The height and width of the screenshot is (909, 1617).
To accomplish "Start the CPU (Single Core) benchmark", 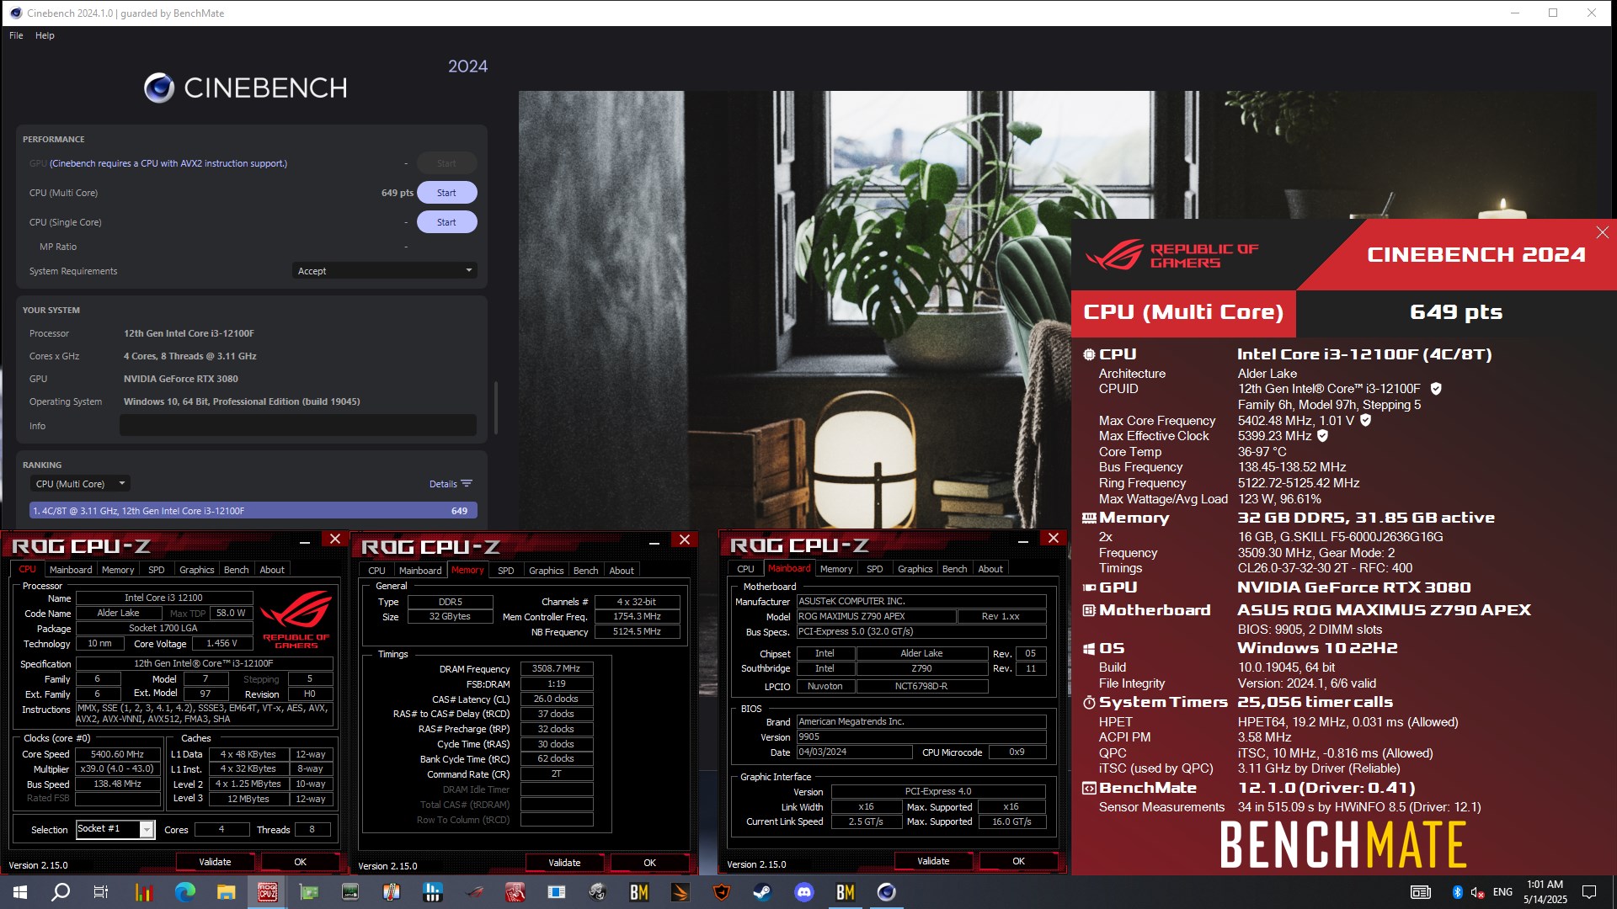I will (447, 222).
